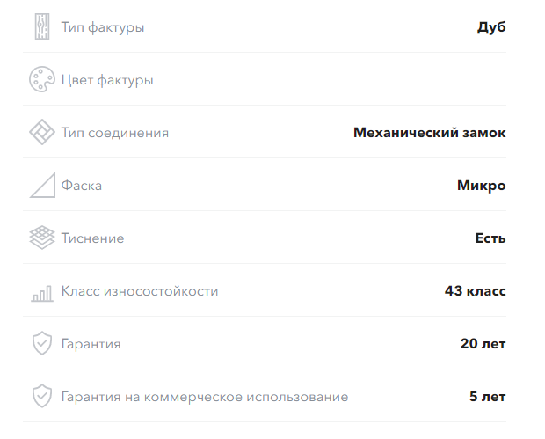This screenshot has width=545, height=439.
Task: Click the 43 класс wear rating value
Action: pyautogui.click(x=475, y=291)
